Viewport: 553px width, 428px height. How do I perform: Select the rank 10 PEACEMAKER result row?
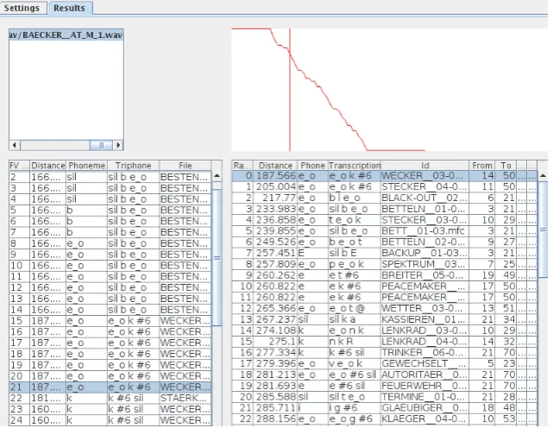click(x=385, y=286)
